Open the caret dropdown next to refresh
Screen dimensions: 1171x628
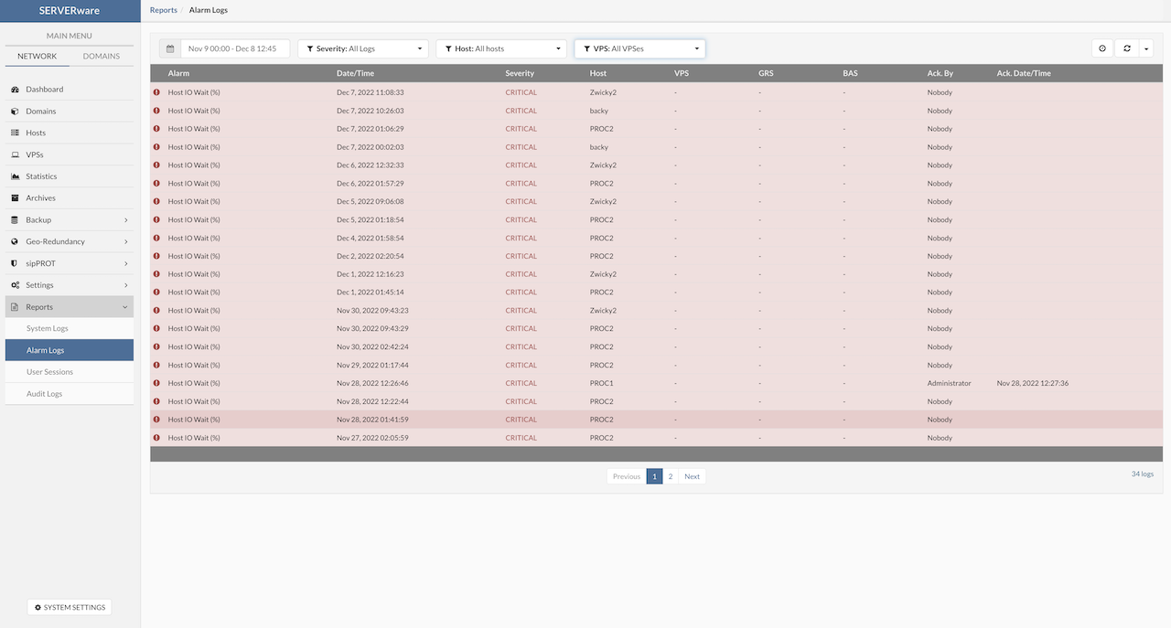1145,48
